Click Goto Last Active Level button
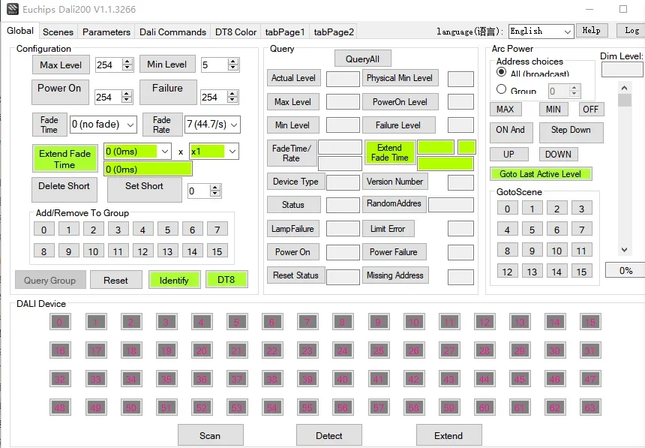The width and height of the screenshot is (645, 448). pos(541,174)
